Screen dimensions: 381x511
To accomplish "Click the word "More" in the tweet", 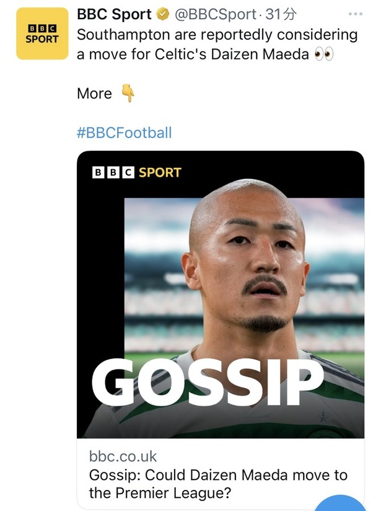I will pos(94,93).
